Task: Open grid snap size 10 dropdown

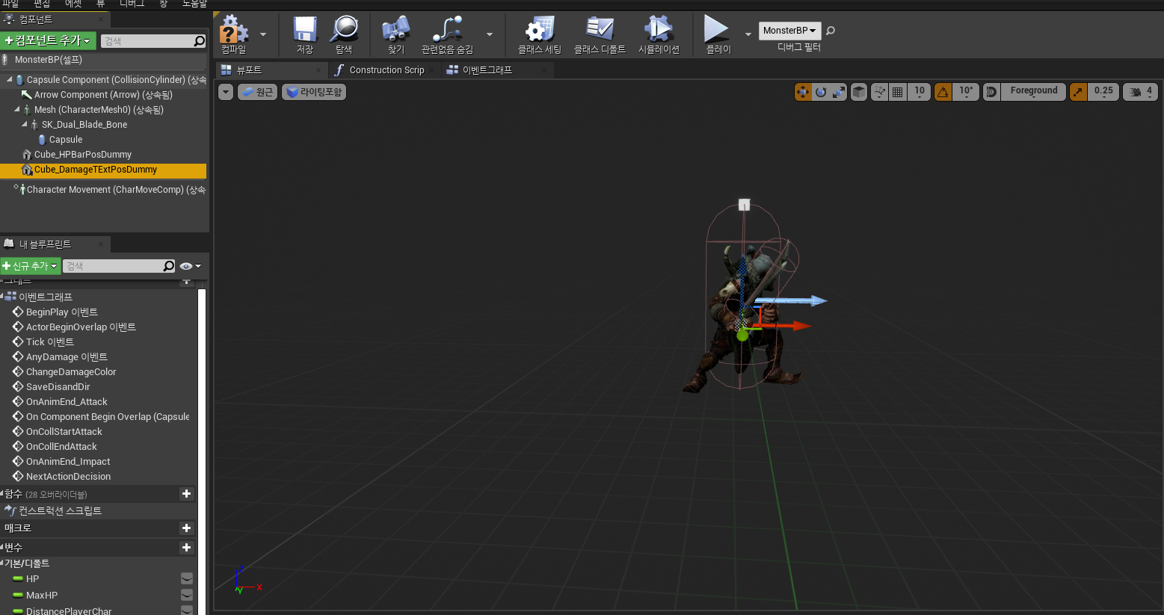Action: pyautogui.click(x=920, y=92)
